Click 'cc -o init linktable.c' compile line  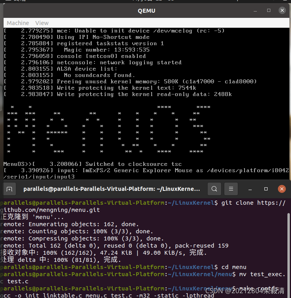tap(107, 296)
